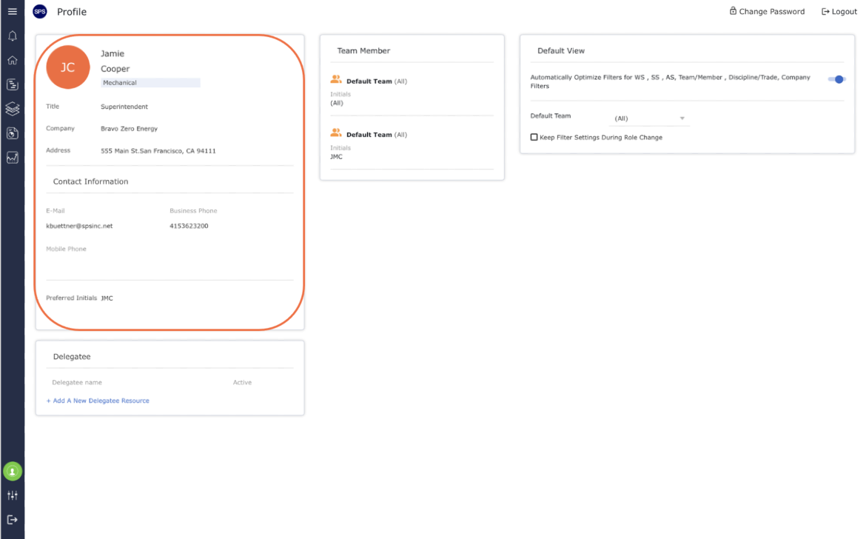Open the Default Team dropdown
The width and height of the screenshot is (866, 539).
649,118
